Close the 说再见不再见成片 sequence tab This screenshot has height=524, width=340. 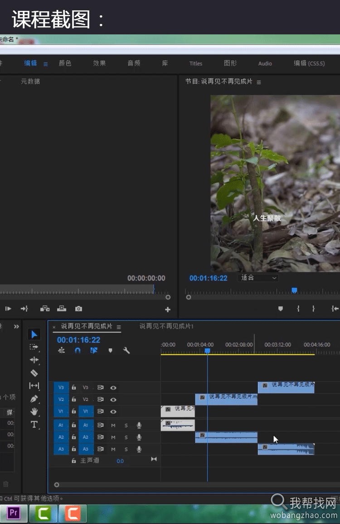point(54,327)
